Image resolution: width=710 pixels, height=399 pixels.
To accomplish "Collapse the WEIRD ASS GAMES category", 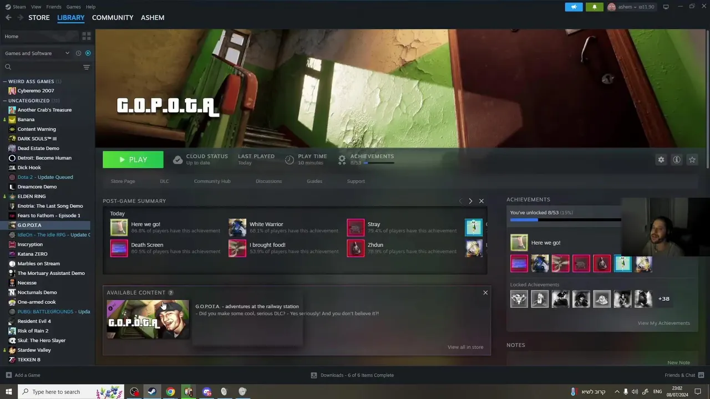I will (31, 81).
